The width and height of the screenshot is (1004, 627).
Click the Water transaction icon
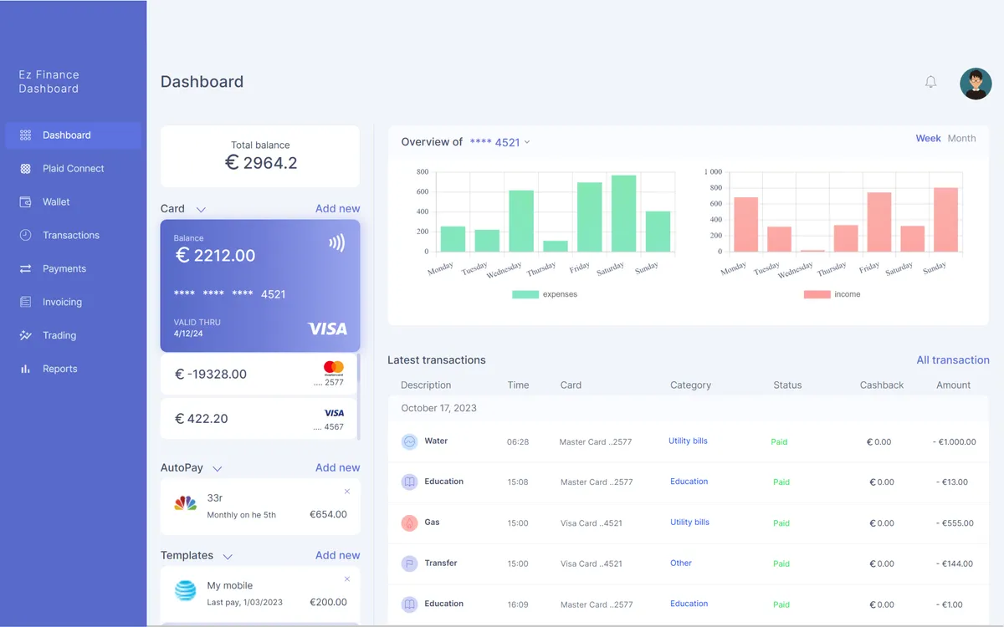409,441
